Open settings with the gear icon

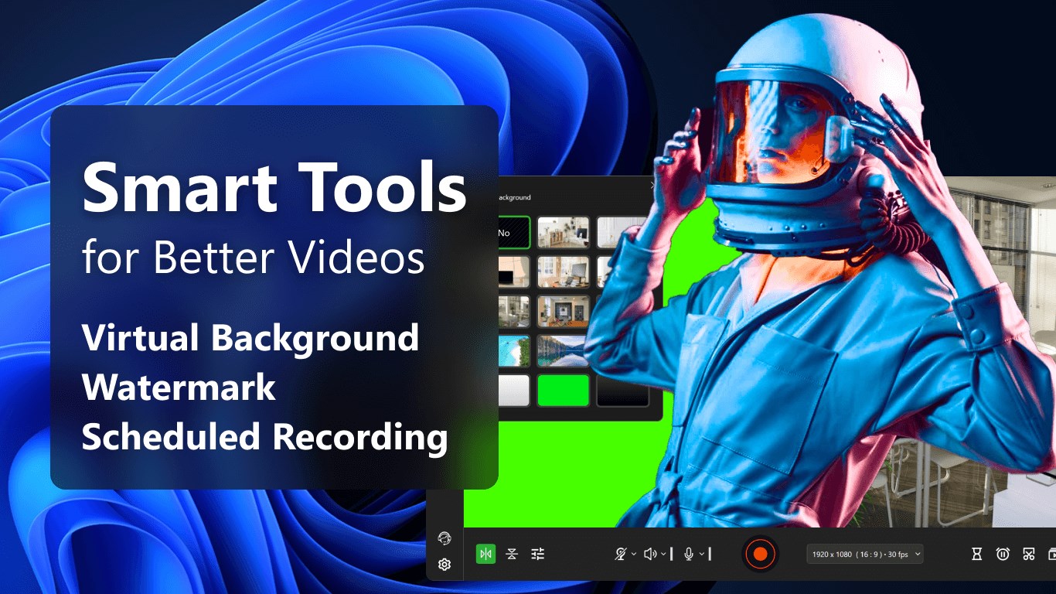coord(445,565)
